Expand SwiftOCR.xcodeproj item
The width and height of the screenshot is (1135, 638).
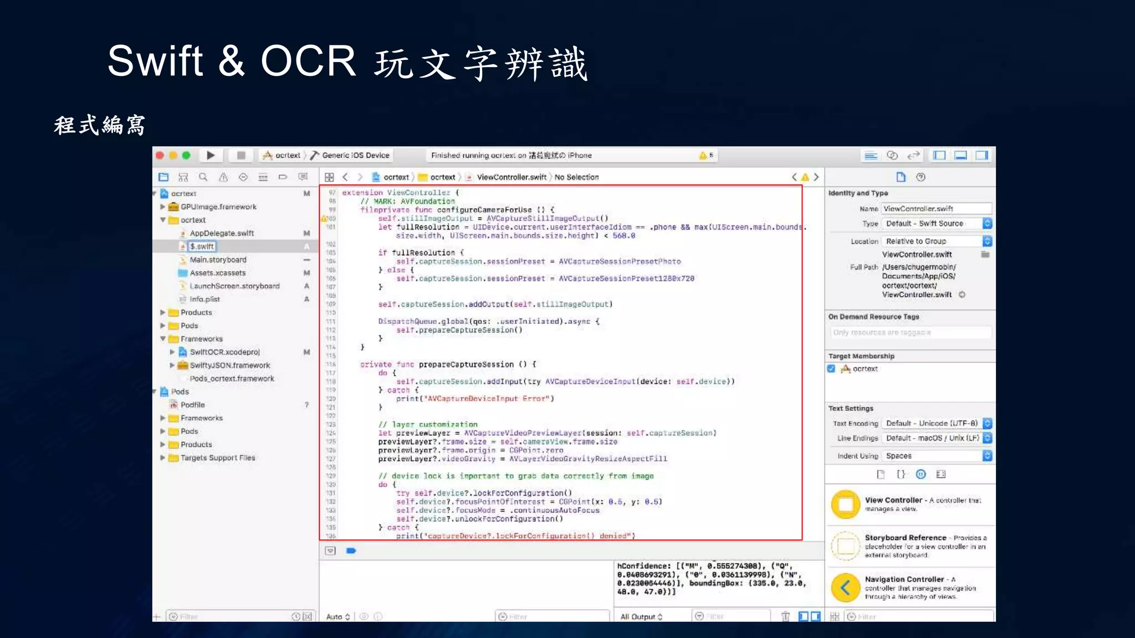click(x=172, y=352)
